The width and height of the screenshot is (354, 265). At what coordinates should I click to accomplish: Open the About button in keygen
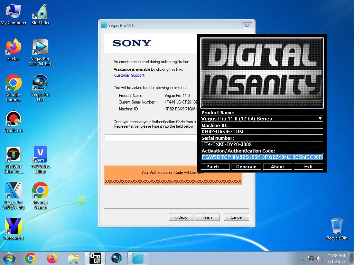pyautogui.click(x=278, y=167)
